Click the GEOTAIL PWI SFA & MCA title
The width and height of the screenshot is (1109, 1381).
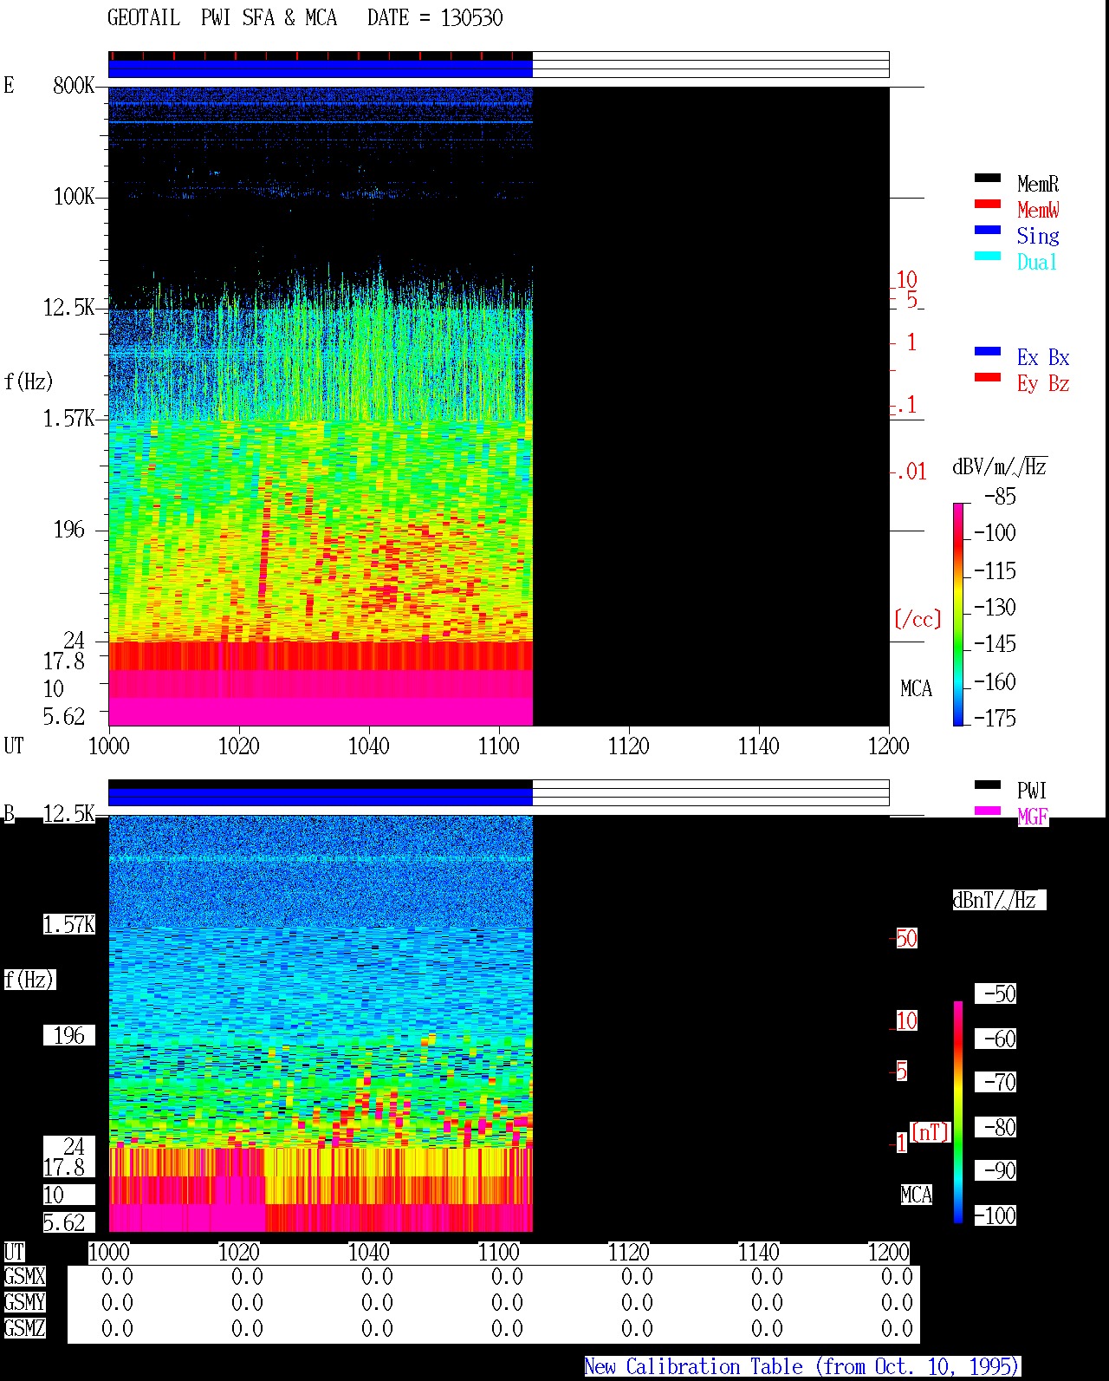(223, 17)
